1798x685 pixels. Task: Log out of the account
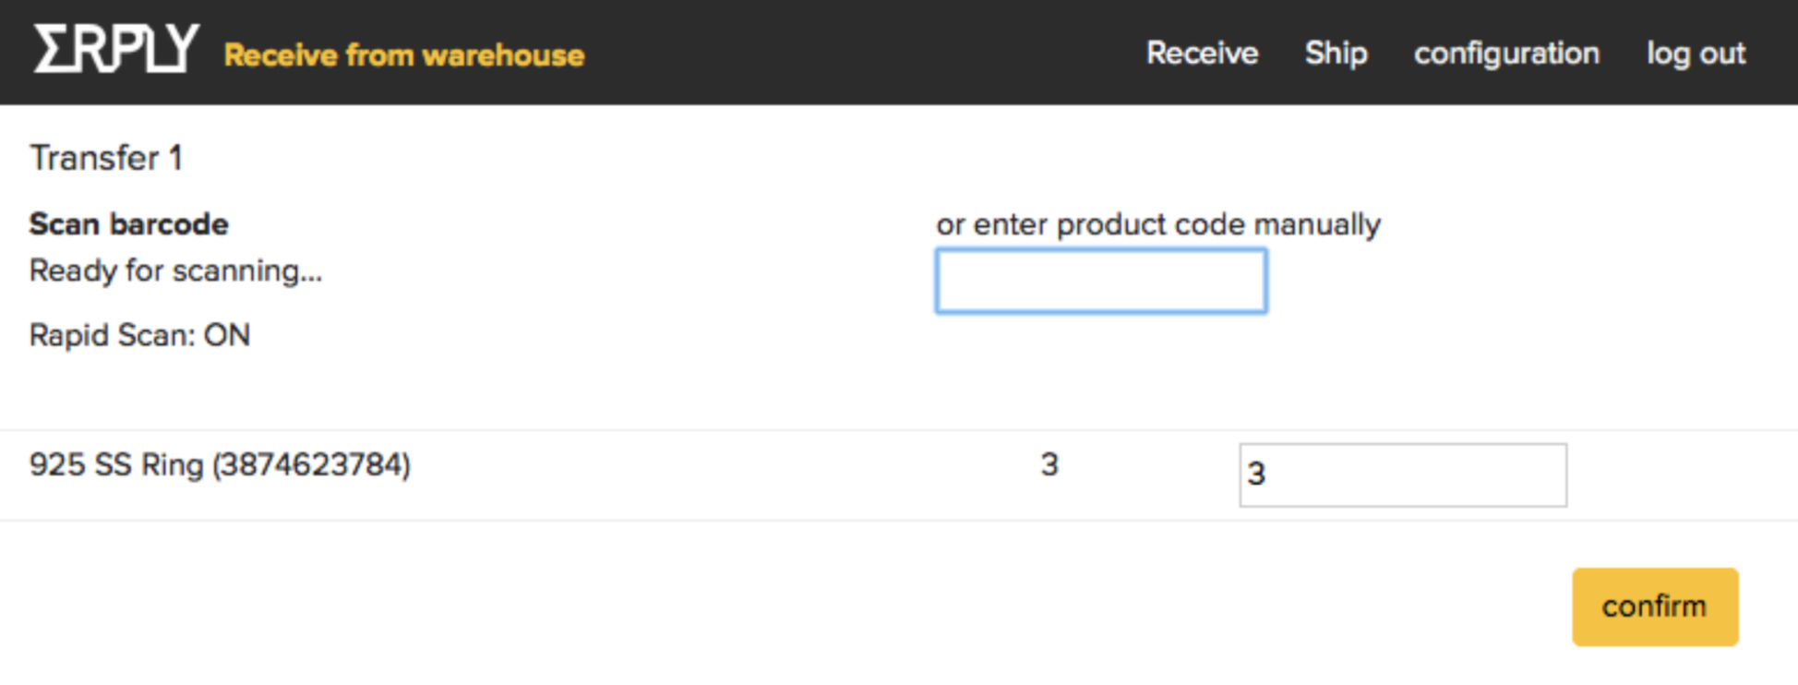coord(1696,54)
